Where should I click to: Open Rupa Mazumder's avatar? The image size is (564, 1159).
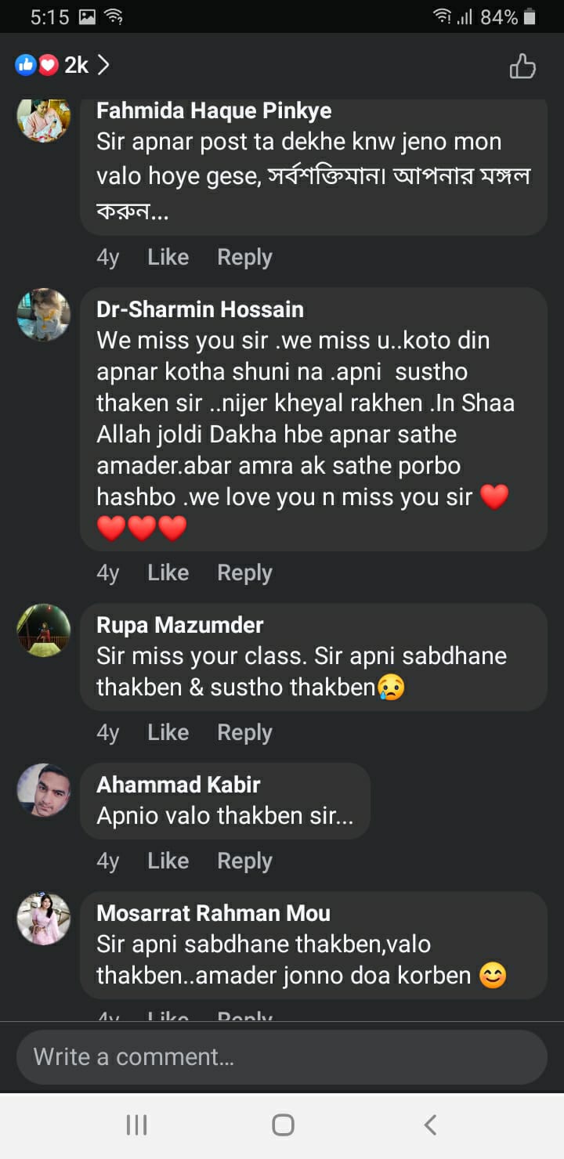click(44, 630)
